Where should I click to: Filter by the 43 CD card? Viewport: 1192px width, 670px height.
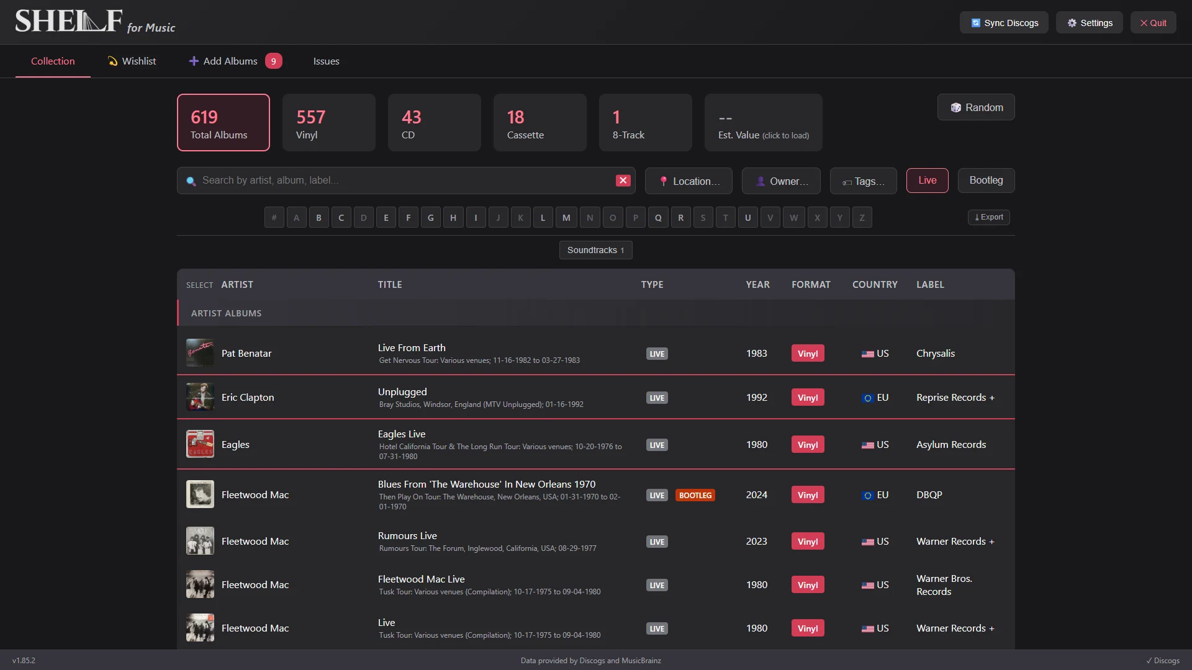click(x=435, y=123)
